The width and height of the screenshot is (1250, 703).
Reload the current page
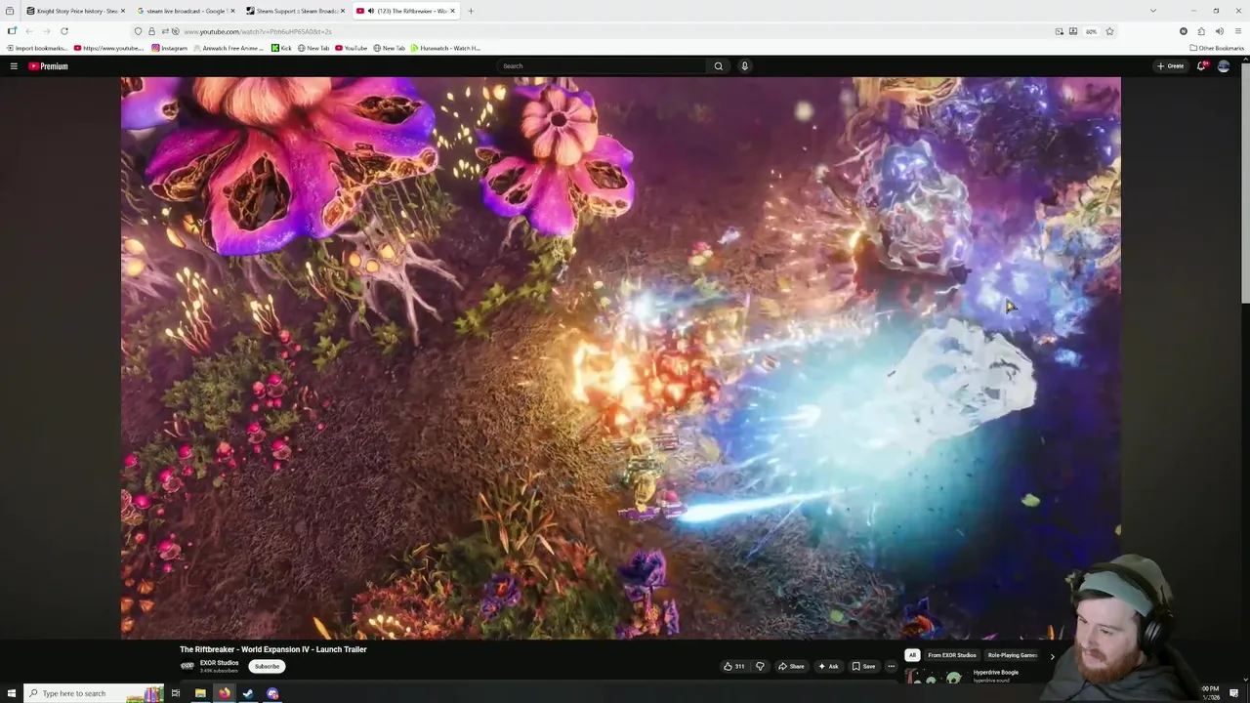pos(64,31)
